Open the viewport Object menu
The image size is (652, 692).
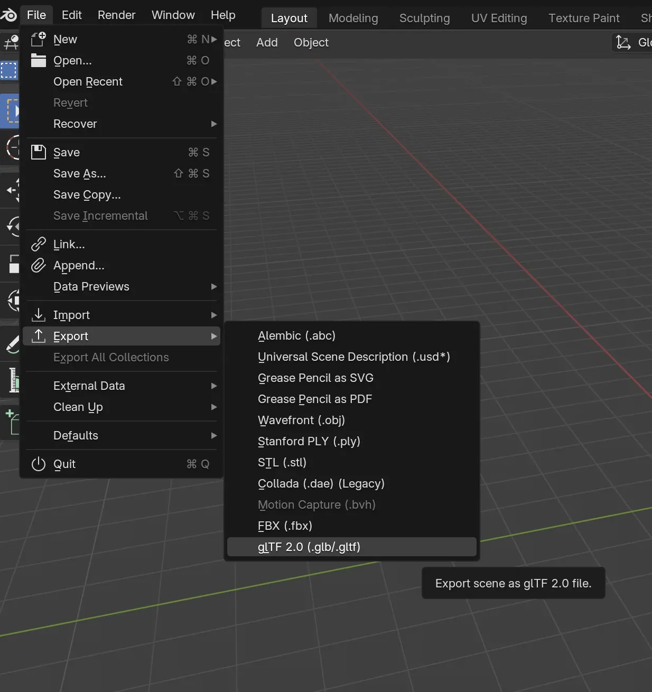(x=311, y=42)
